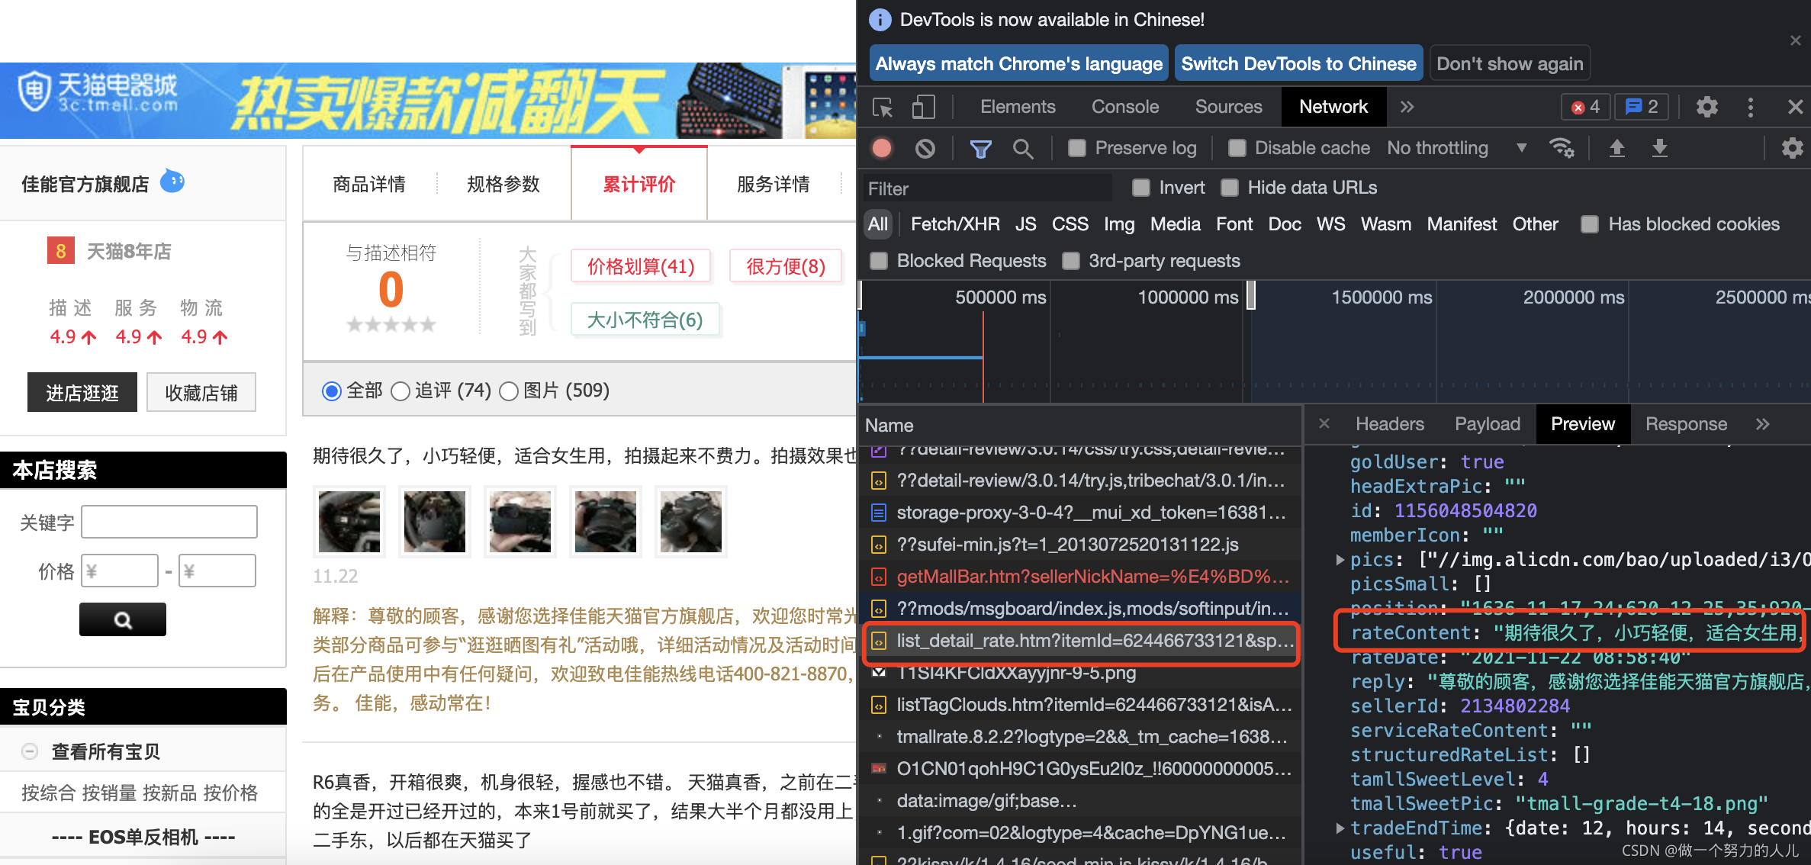The image size is (1811, 865).
Task: Toggle the network filter funnel icon
Action: pos(980,148)
